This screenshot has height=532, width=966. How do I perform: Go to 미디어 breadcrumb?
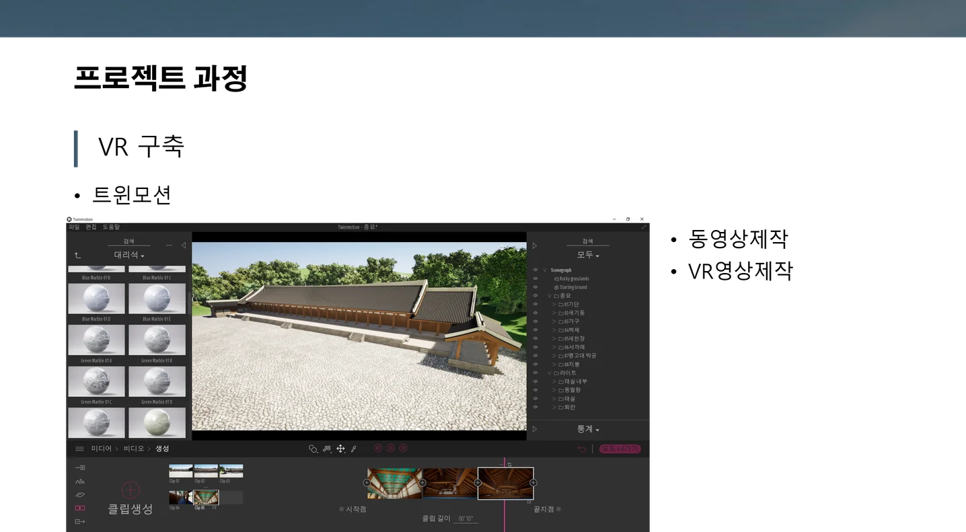coord(102,449)
